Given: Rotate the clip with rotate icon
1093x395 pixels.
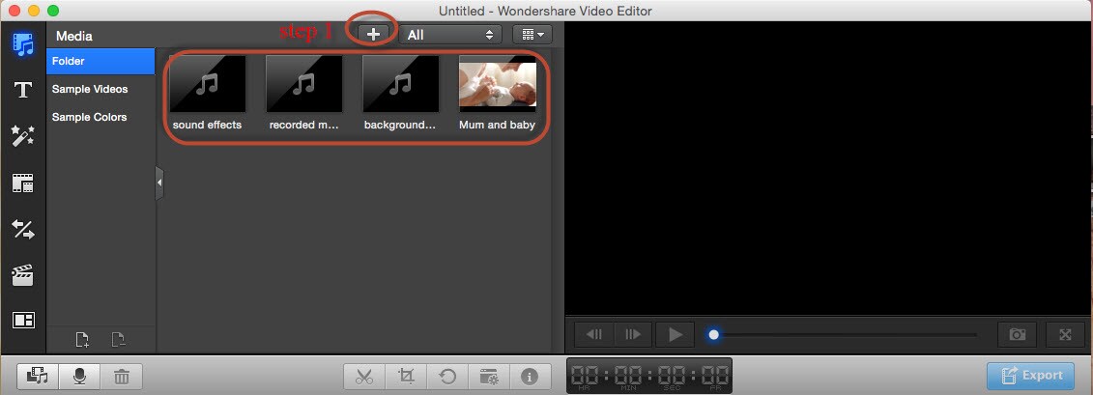Looking at the screenshot, I should [446, 377].
